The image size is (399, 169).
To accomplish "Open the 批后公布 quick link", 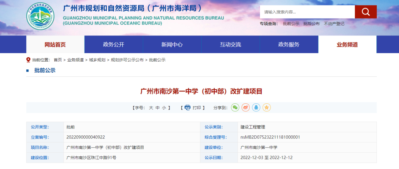I will click(x=311, y=24).
